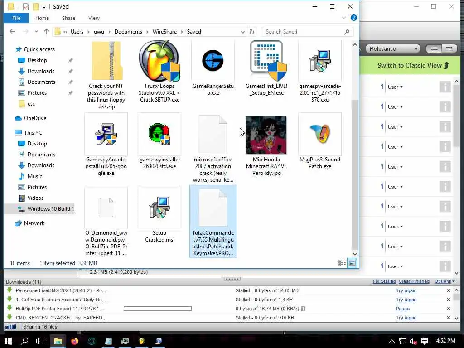The height and width of the screenshot is (348, 464).
Task: Open Task View on the taskbar
Action: point(40,341)
